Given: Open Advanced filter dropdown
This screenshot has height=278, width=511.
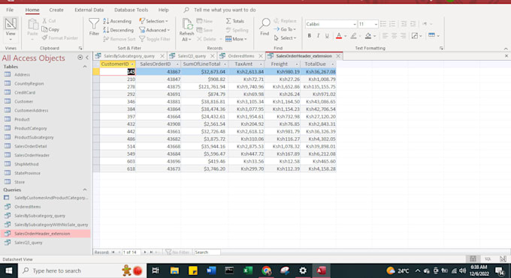Looking at the screenshot, I should click(155, 30).
